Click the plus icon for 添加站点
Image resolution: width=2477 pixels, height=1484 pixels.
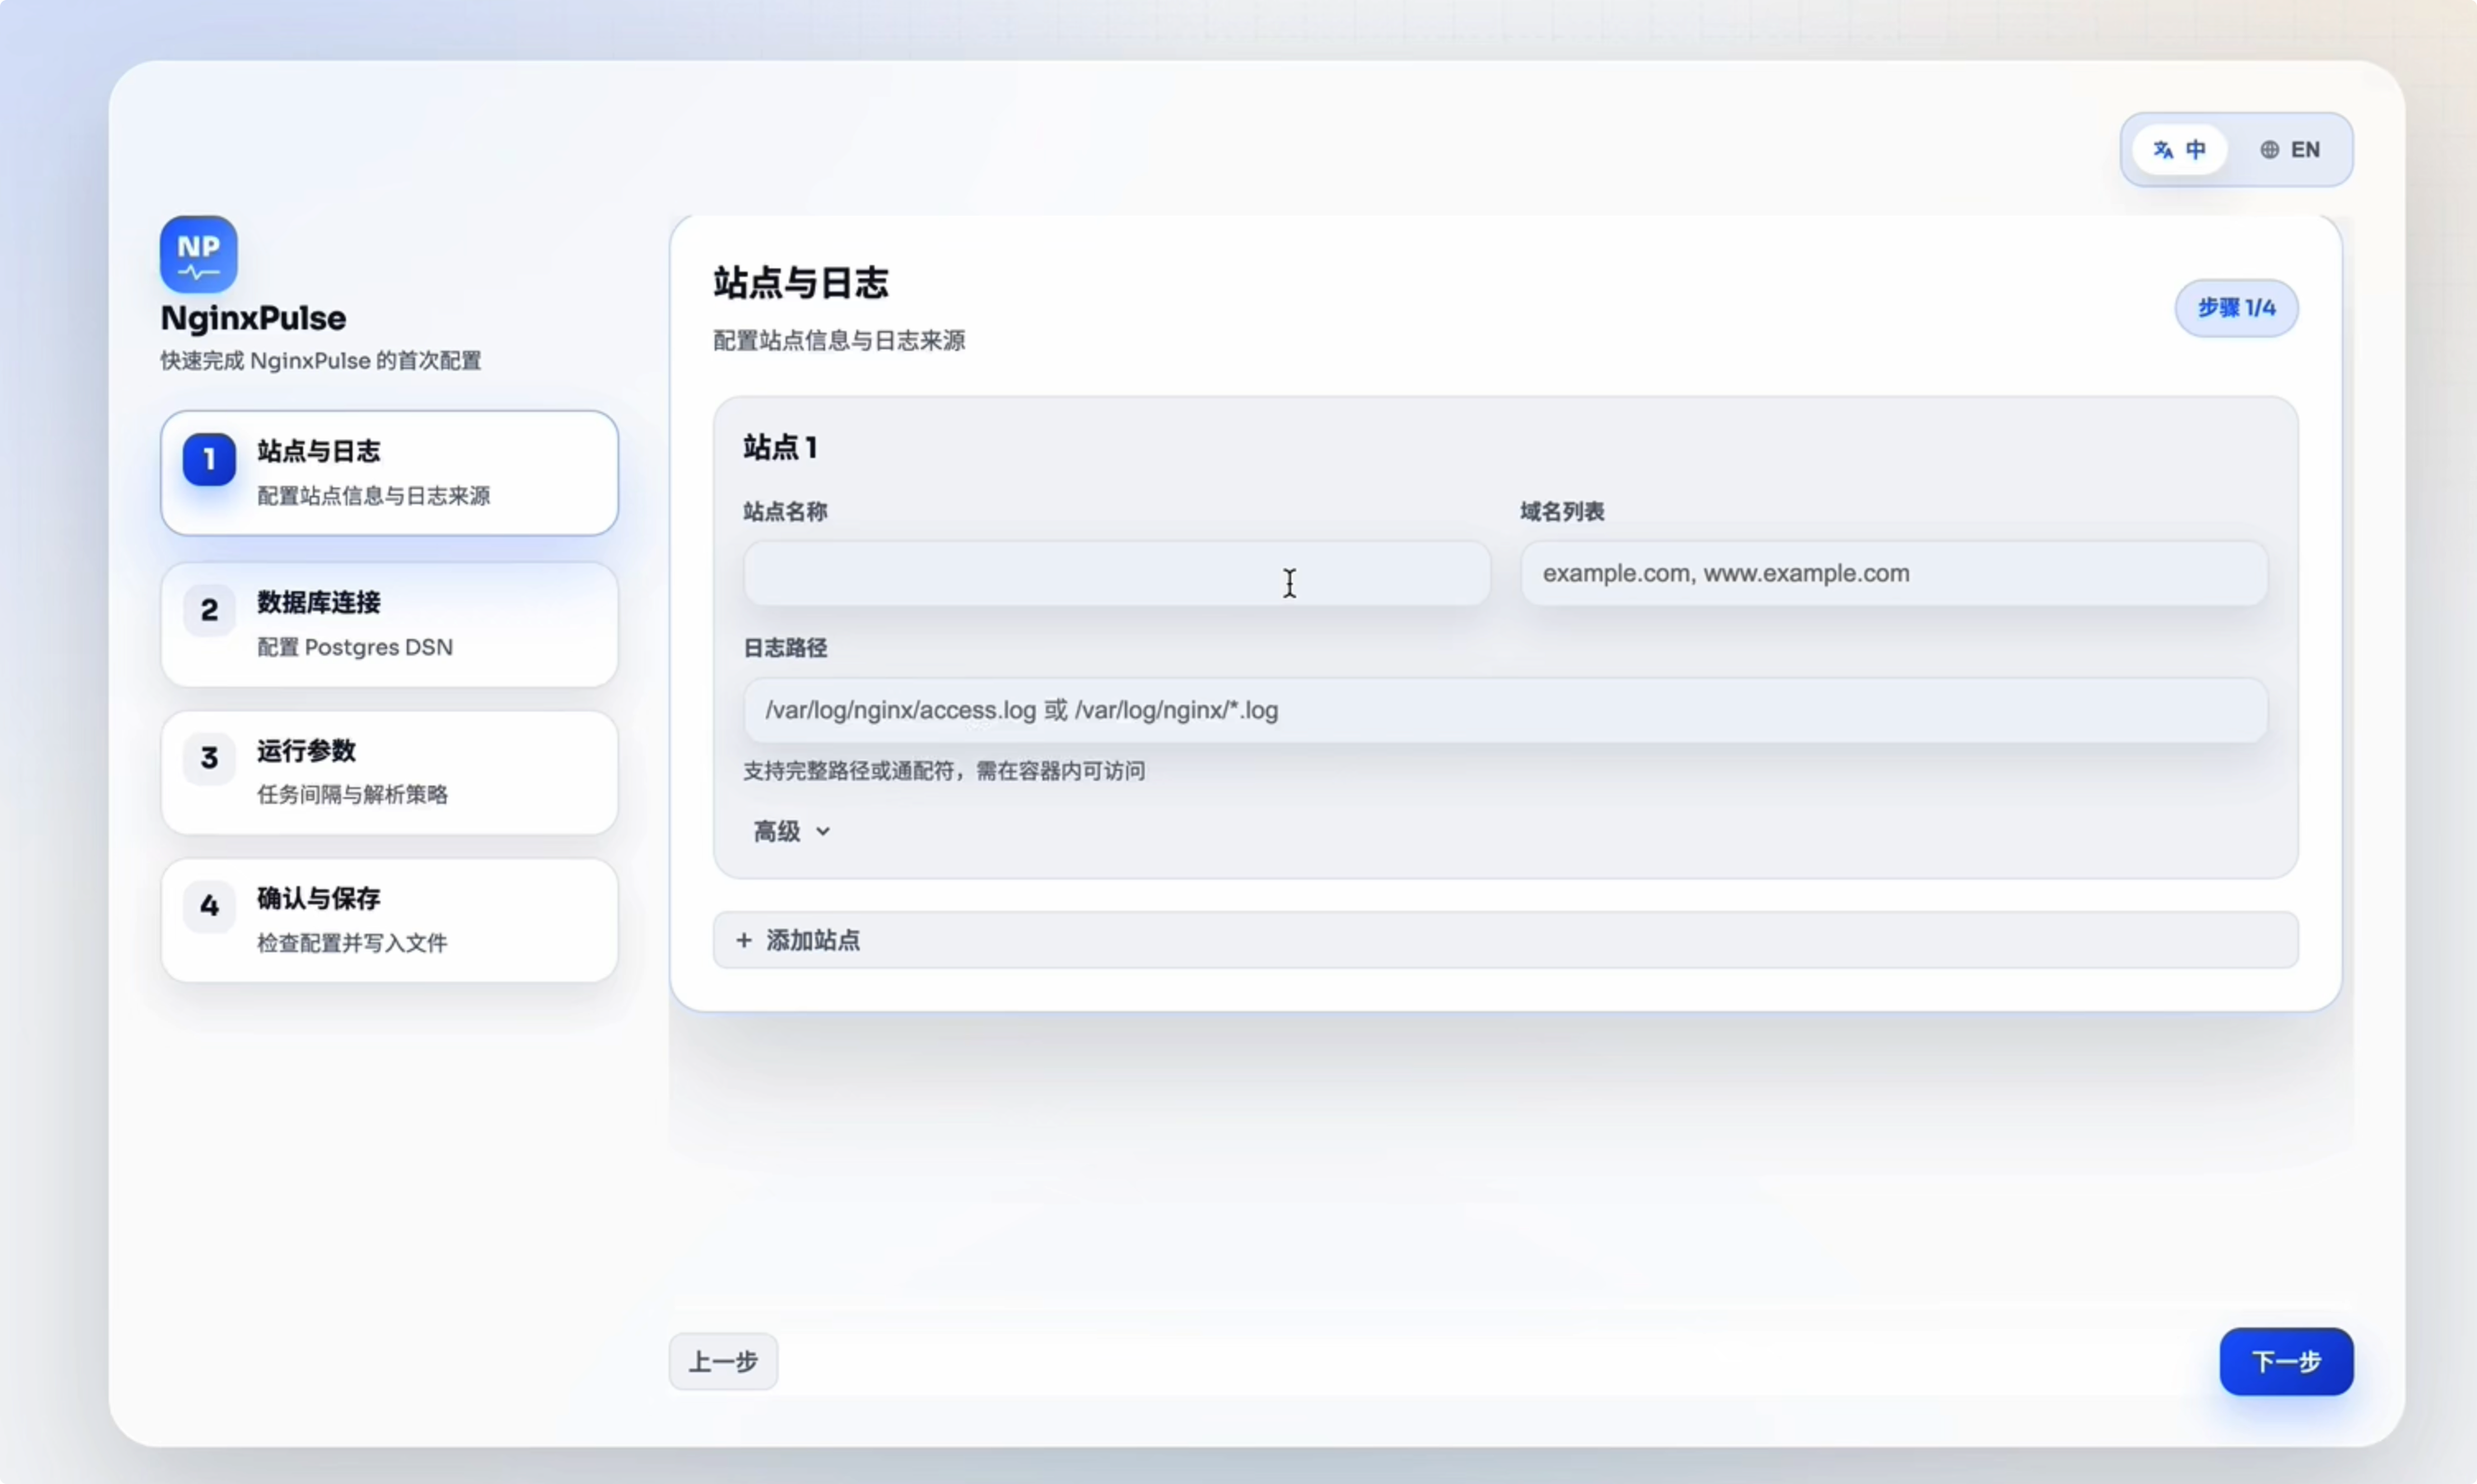tap(744, 940)
